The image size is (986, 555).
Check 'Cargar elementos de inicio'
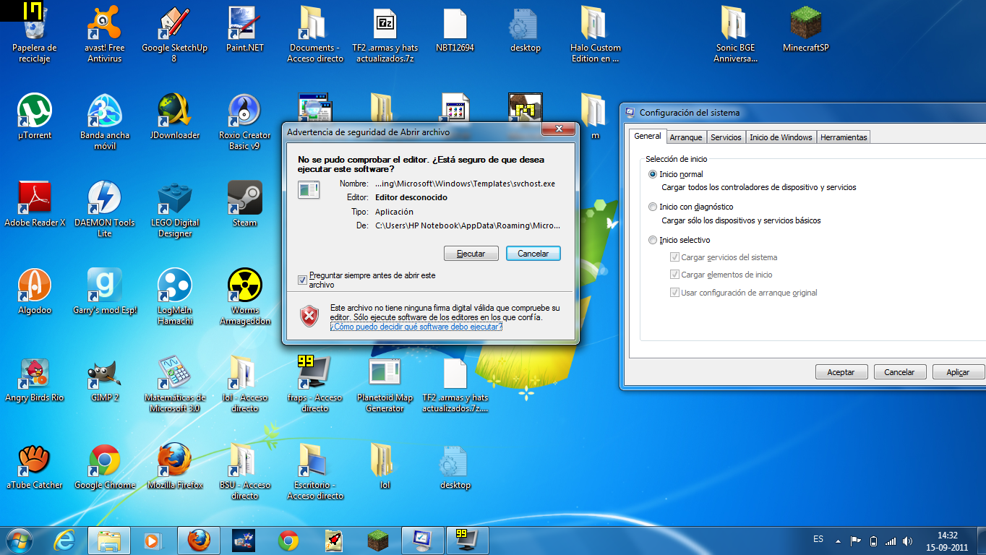click(674, 275)
